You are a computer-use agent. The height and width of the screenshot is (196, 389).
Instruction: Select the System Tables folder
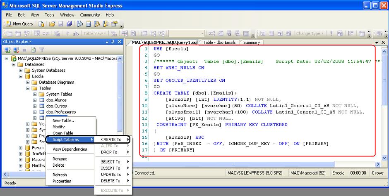59,94
